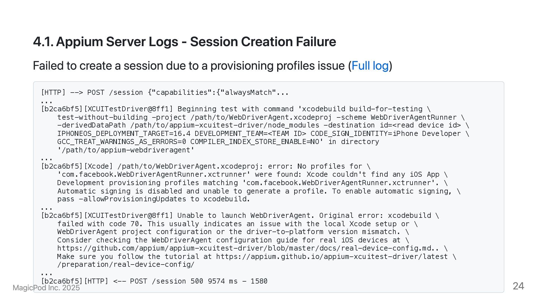This screenshot has height=302, width=537.
Task: Click the slide page number 24
Action: tap(518, 286)
